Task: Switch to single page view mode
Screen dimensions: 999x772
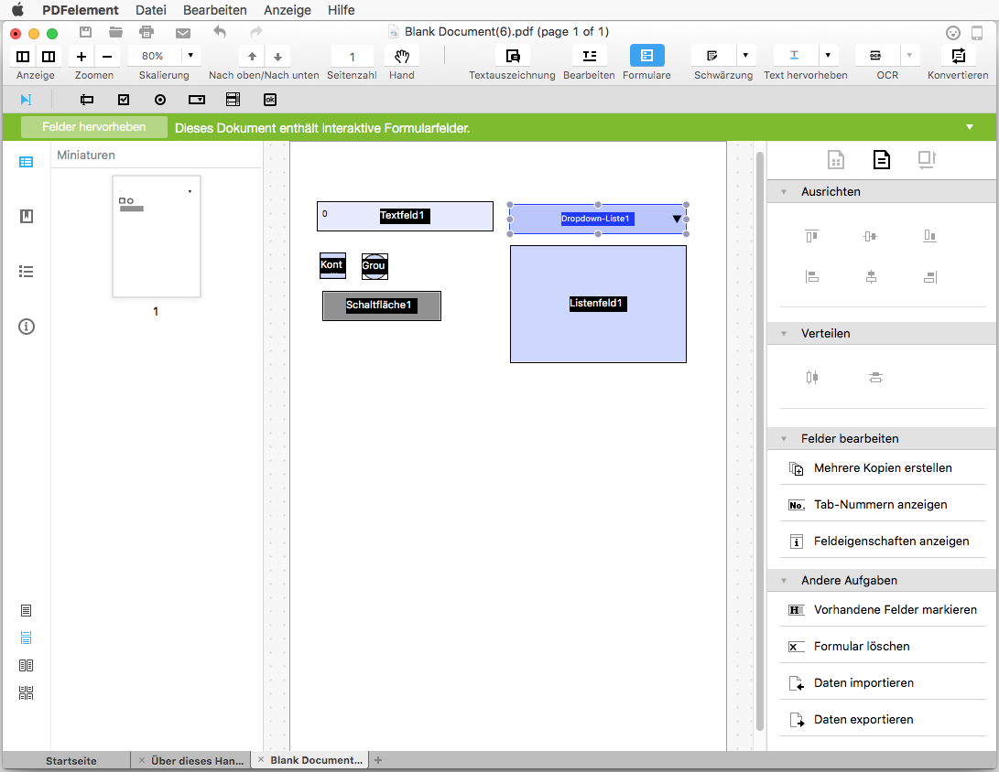Action: [27, 610]
